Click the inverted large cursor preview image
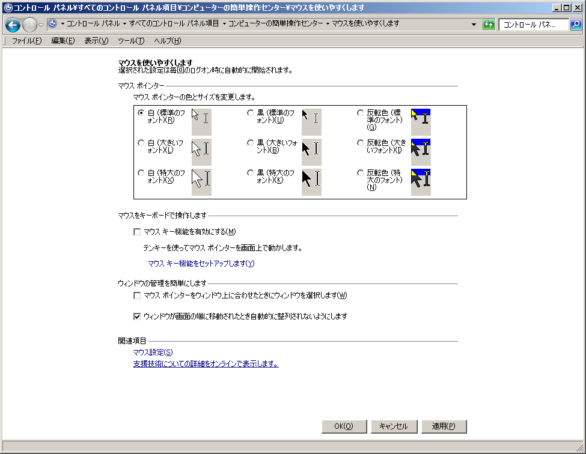 [x=421, y=152]
